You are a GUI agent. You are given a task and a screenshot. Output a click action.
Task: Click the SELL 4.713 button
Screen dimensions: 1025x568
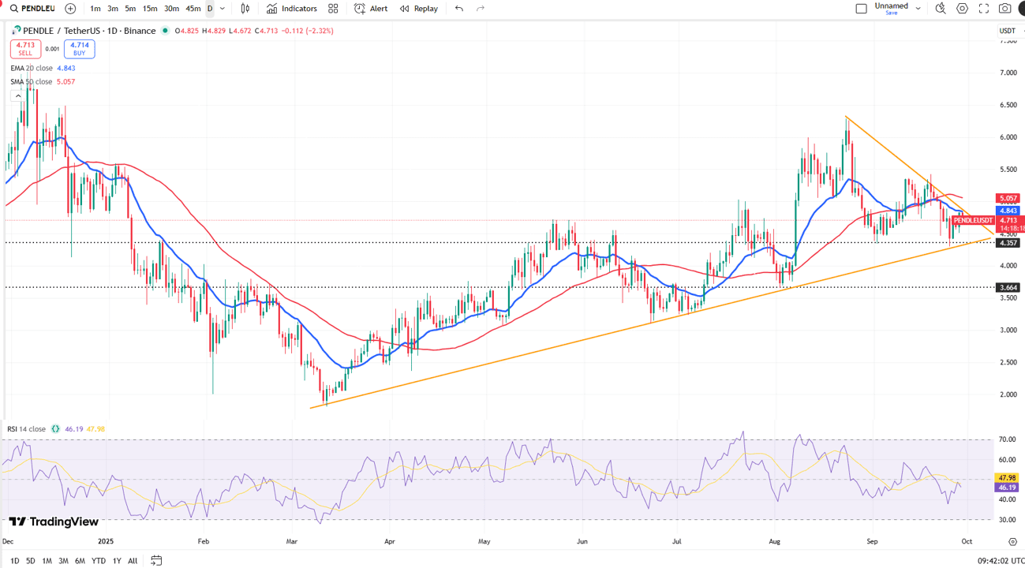[25, 49]
